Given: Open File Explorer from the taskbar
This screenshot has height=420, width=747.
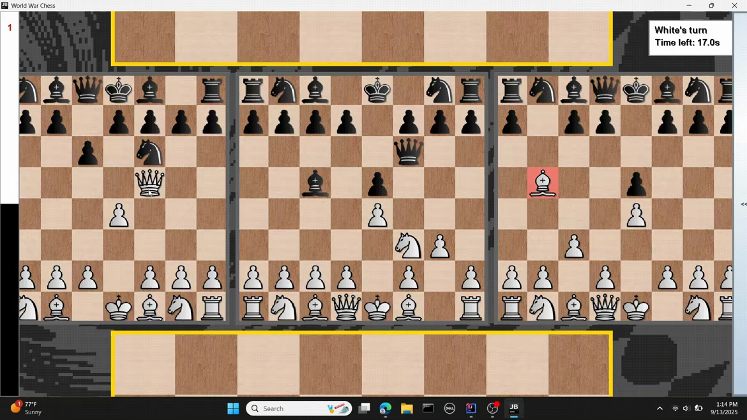Looking at the screenshot, I should pyautogui.click(x=407, y=409).
